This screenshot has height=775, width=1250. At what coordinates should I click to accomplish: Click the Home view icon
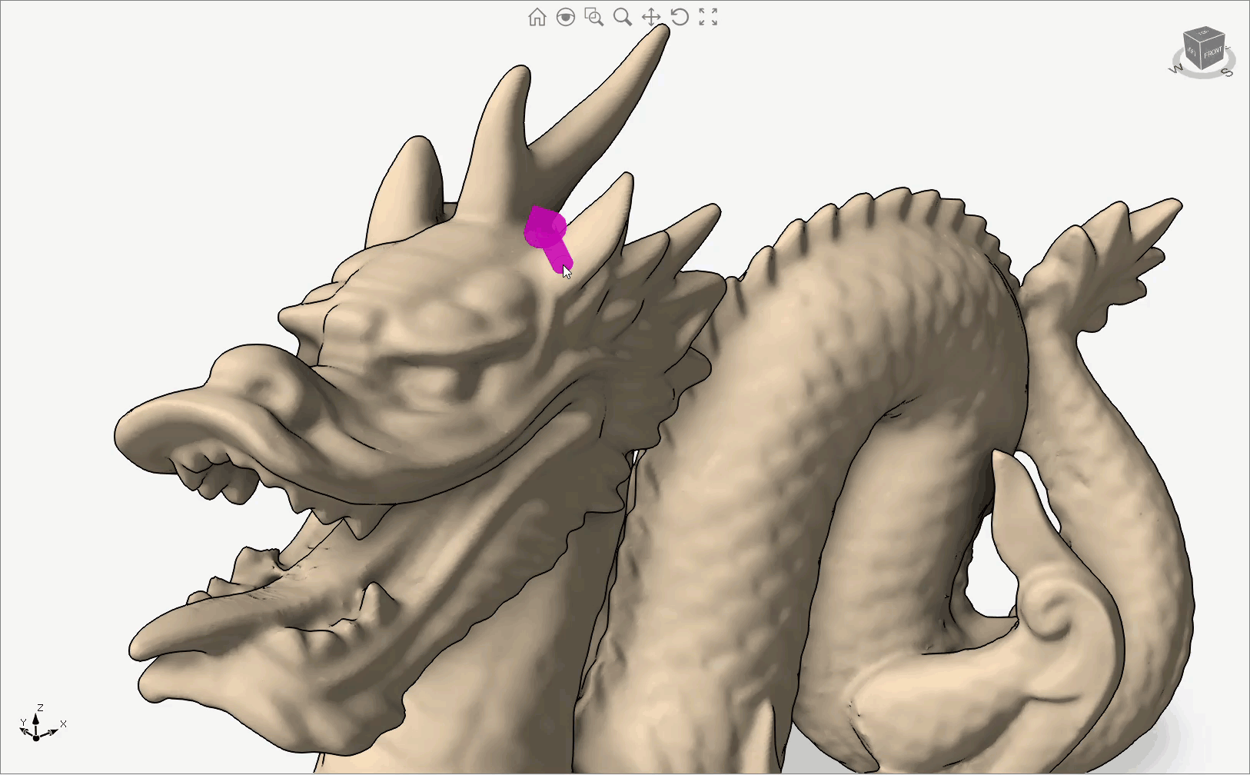coord(537,17)
